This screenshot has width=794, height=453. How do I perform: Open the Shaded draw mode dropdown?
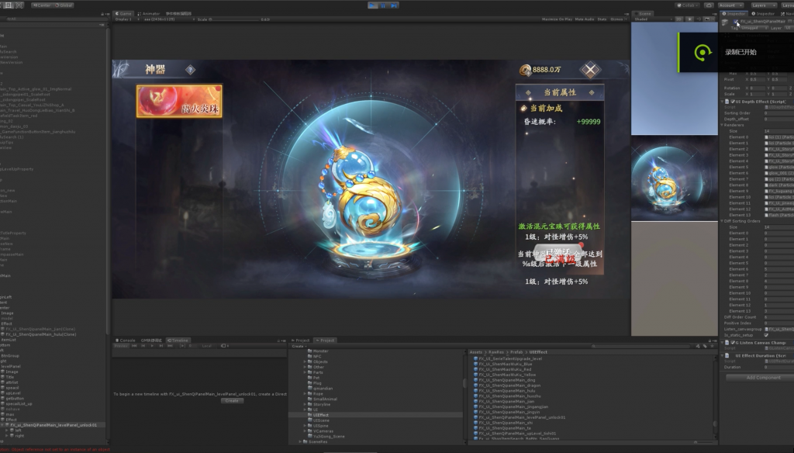pos(651,19)
